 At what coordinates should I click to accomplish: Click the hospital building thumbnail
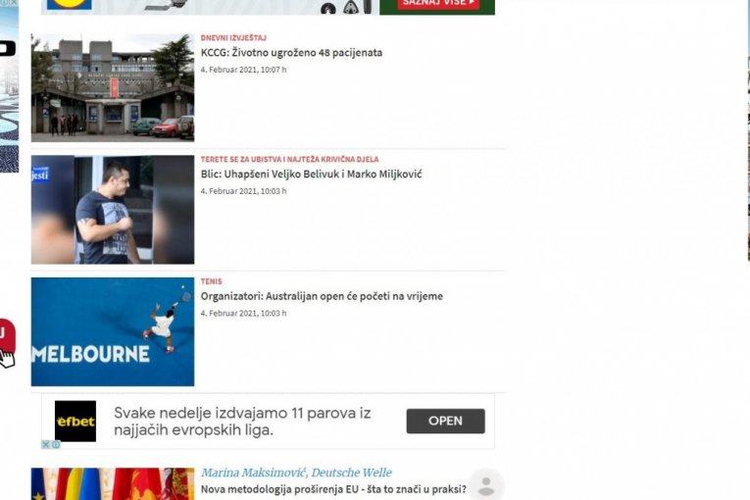tap(112, 87)
